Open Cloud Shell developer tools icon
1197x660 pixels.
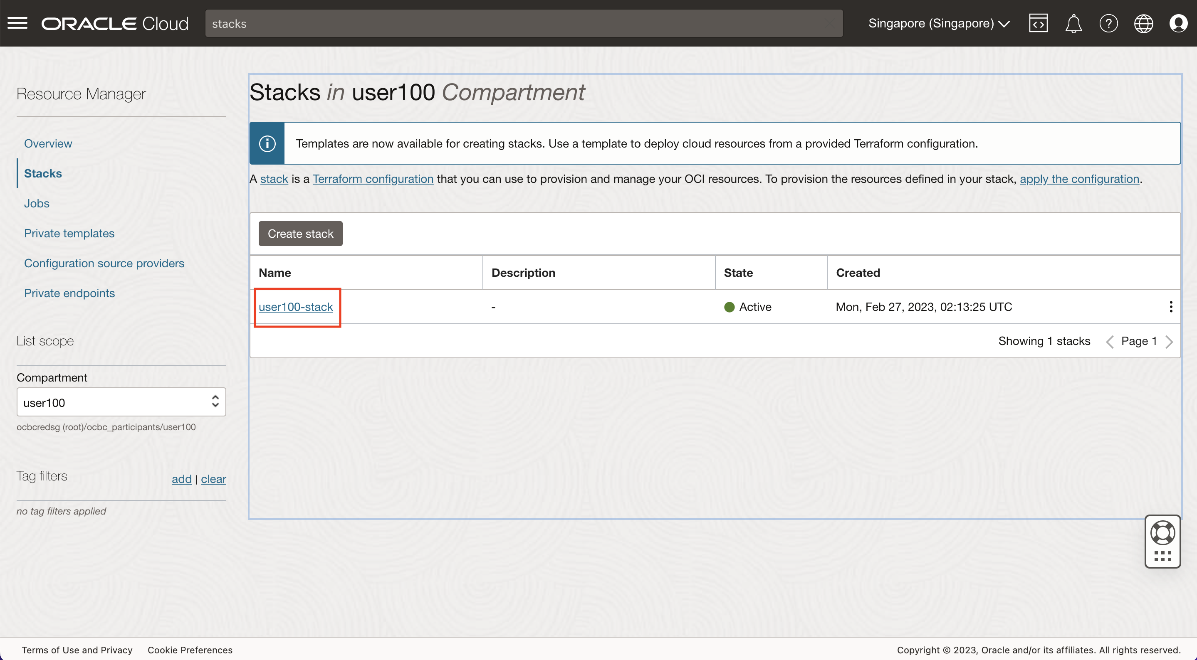(1038, 23)
